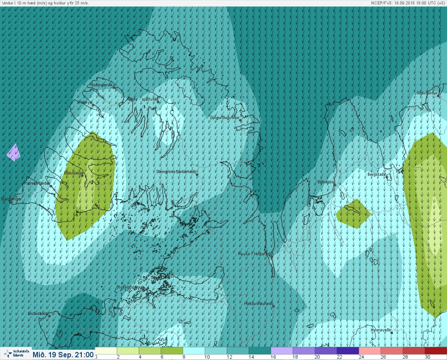
Task: Select the Æðey - sjálfvirk station label
Action: point(143,99)
